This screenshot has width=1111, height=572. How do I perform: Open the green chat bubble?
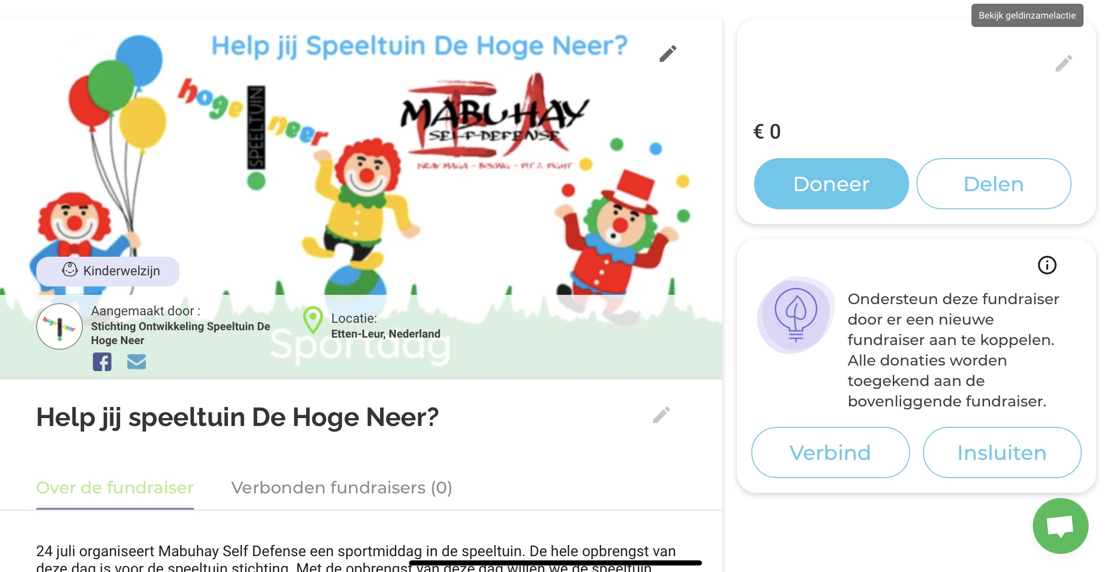pos(1060,526)
